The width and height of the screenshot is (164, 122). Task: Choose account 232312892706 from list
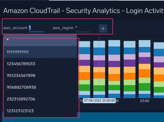(40, 99)
